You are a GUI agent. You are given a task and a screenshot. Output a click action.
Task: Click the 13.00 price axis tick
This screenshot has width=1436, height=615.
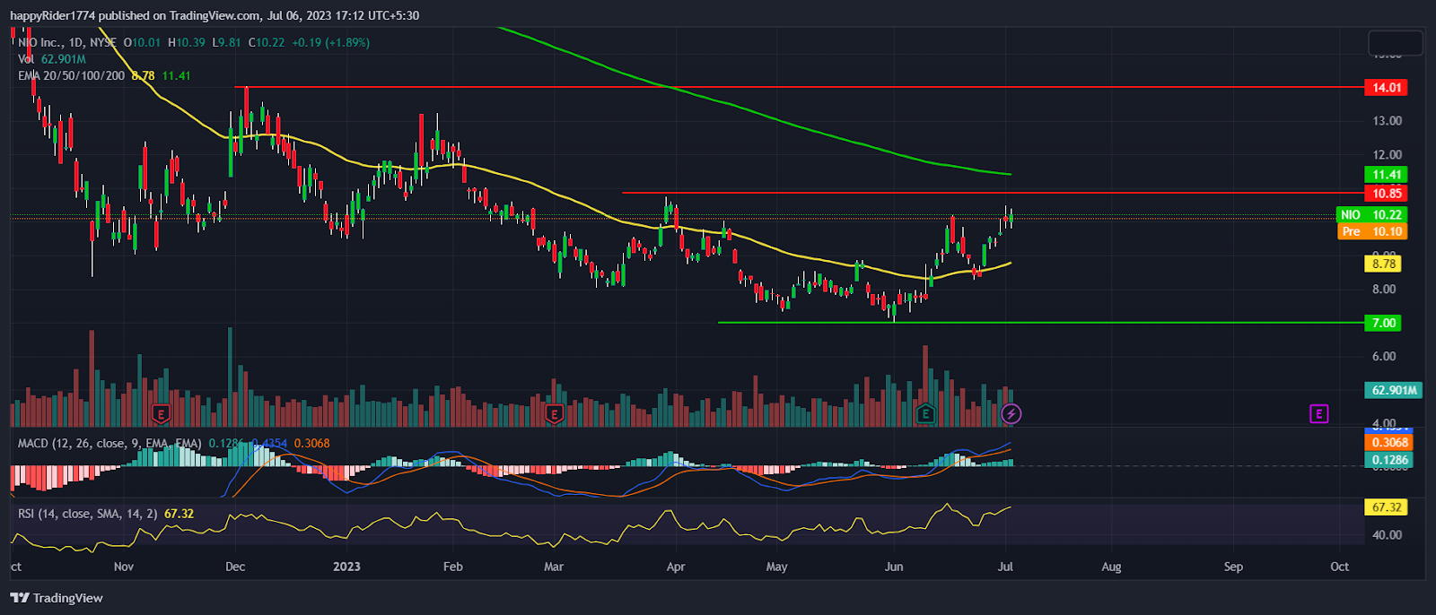(1387, 121)
